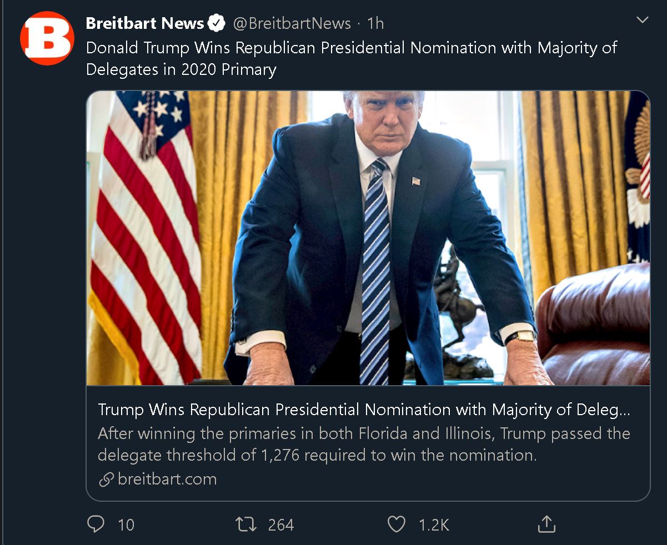667x545 pixels.
Task: Visit the @BreitbartNews handle
Action: [x=292, y=23]
